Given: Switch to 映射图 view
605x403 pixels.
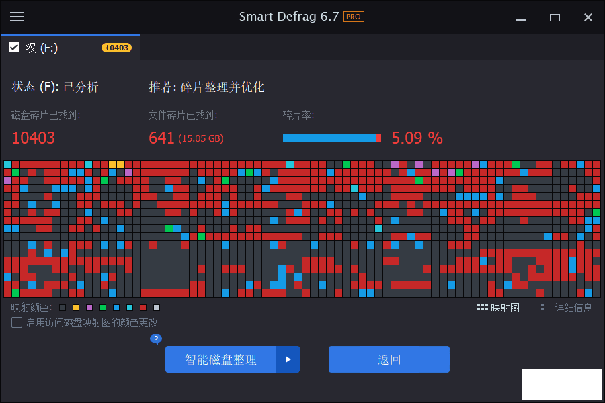Looking at the screenshot, I should [498, 308].
